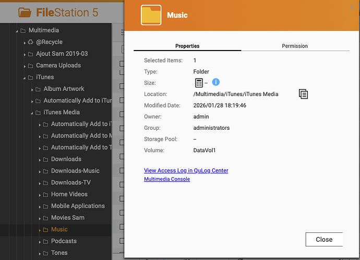Screen dimensions: 360x260
Task: Expand the Mobile Applications folder arrow
Action: point(40,206)
